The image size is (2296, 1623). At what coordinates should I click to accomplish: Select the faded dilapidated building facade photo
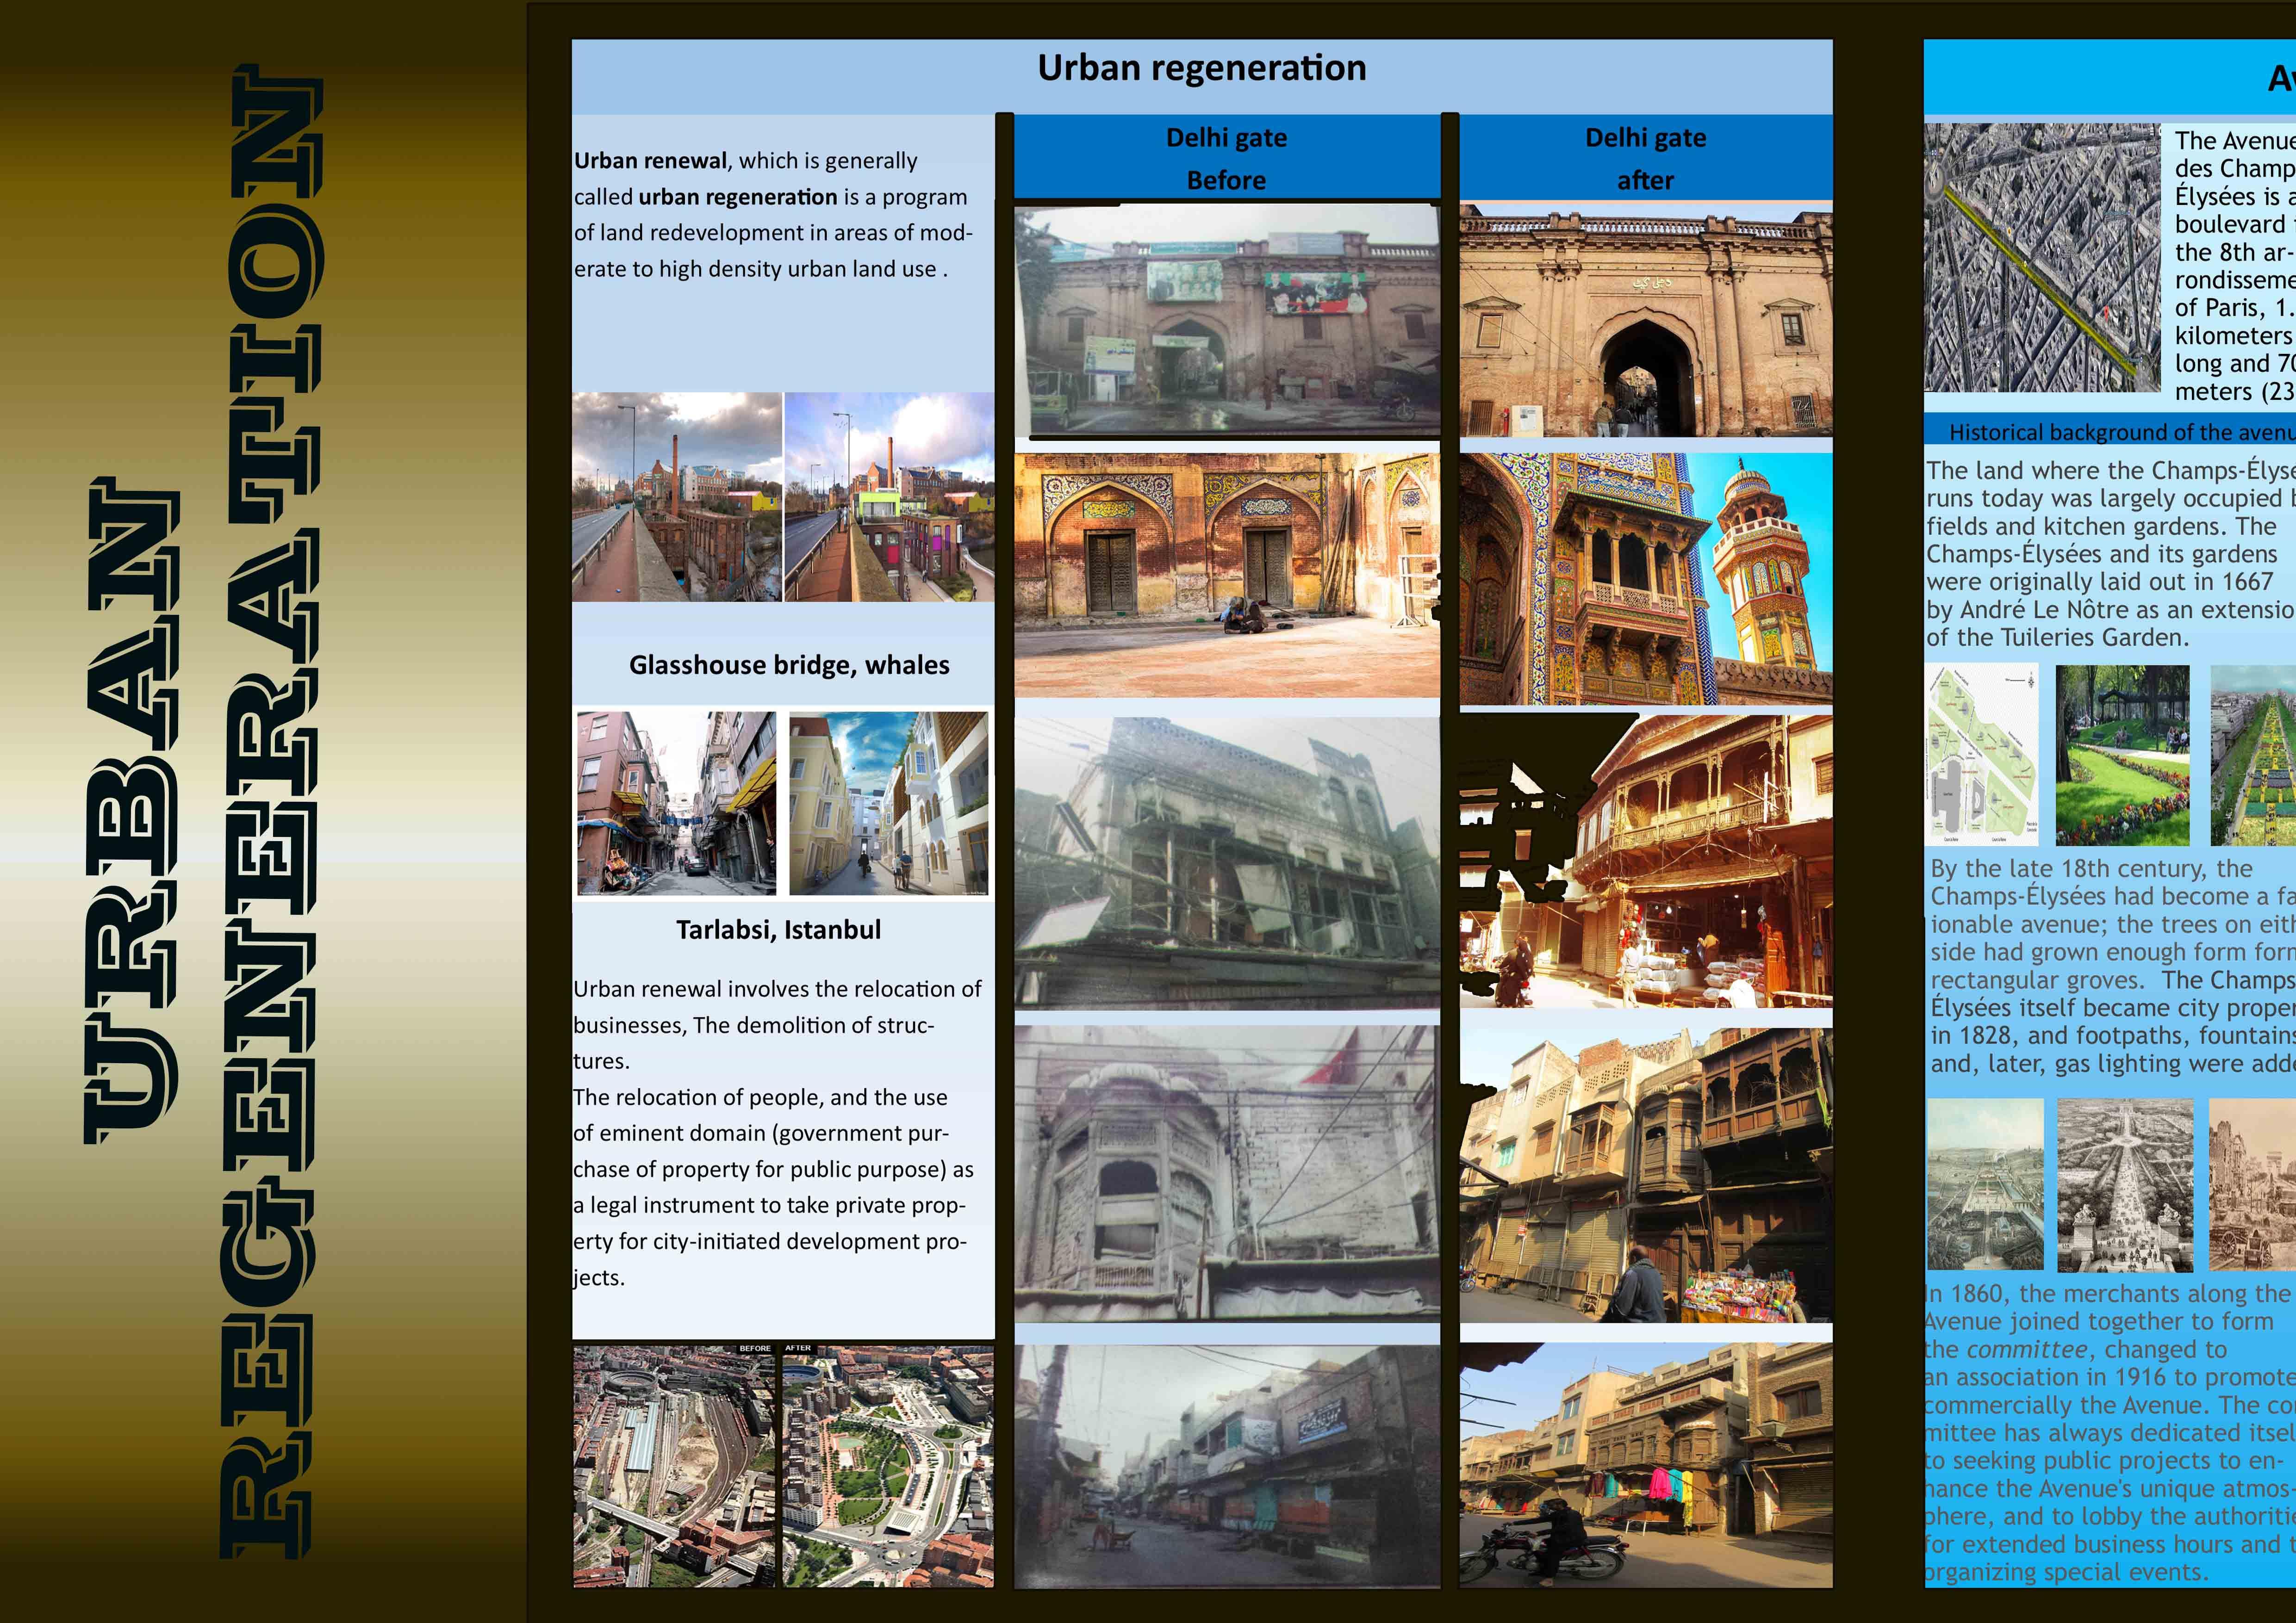pos(1227,862)
